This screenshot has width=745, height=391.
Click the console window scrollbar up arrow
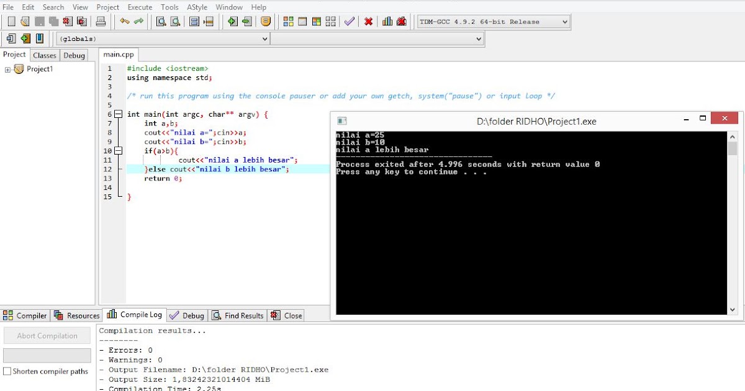733,136
